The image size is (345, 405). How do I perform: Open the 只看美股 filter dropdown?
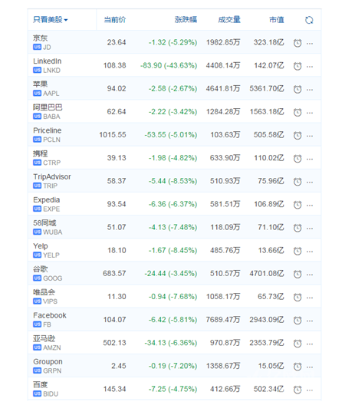point(51,20)
